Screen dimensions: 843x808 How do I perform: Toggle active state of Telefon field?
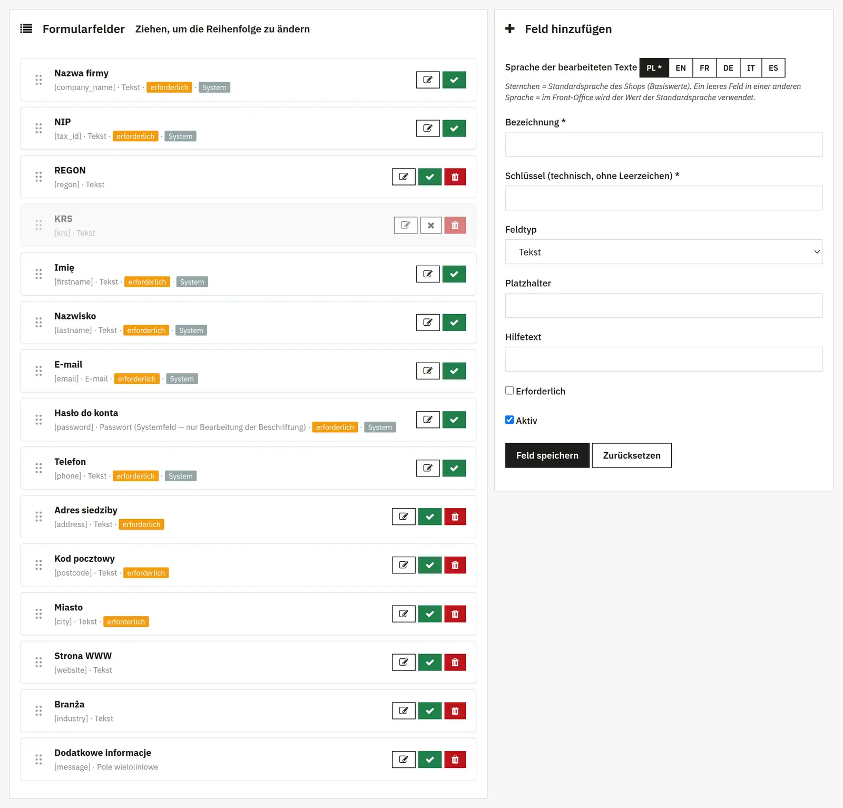[454, 468]
